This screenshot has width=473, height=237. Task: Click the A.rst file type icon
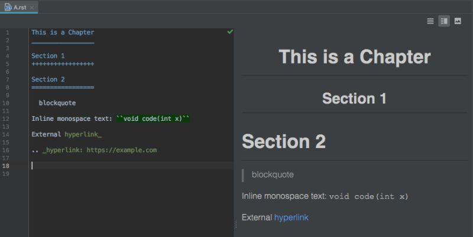[x=8, y=7]
